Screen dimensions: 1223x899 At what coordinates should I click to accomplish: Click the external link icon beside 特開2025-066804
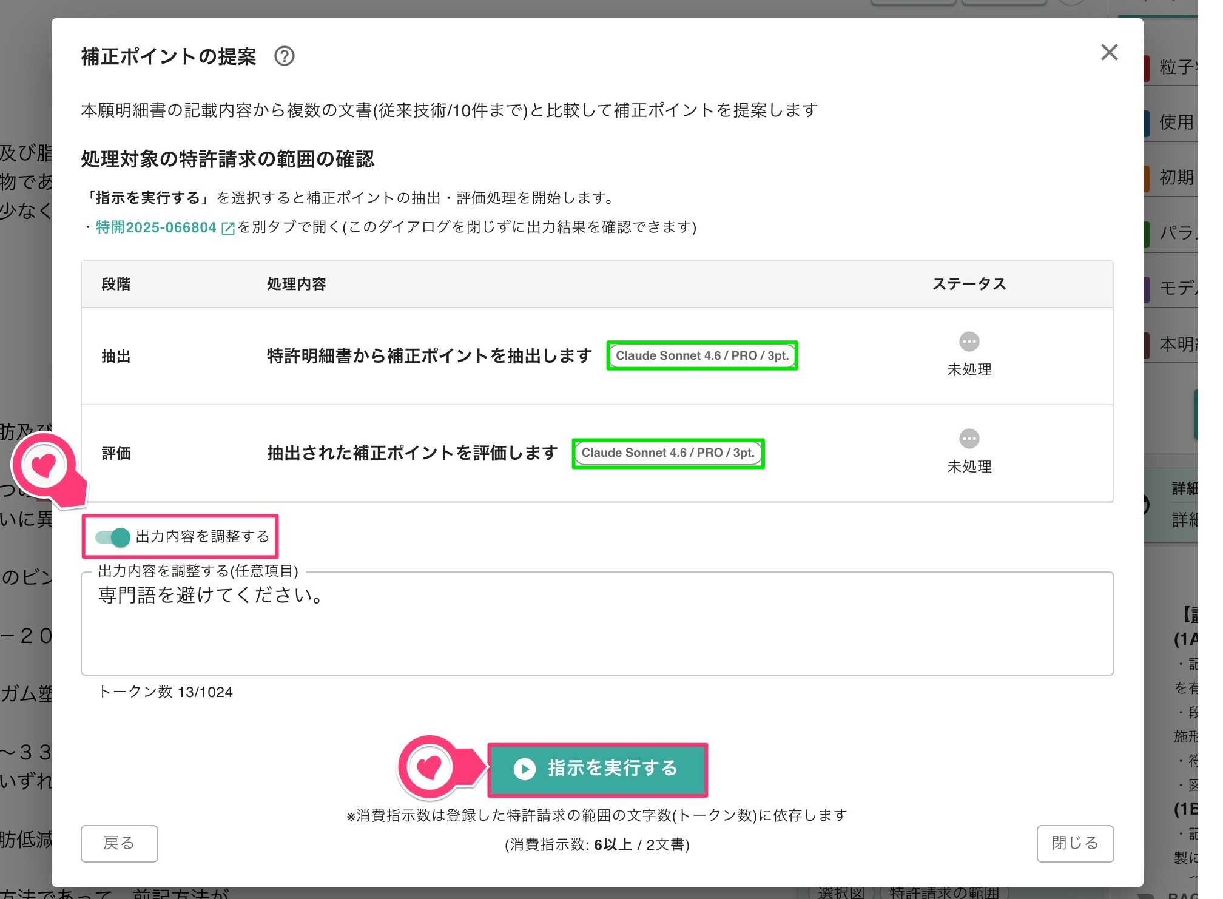click(x=228, y=228)
